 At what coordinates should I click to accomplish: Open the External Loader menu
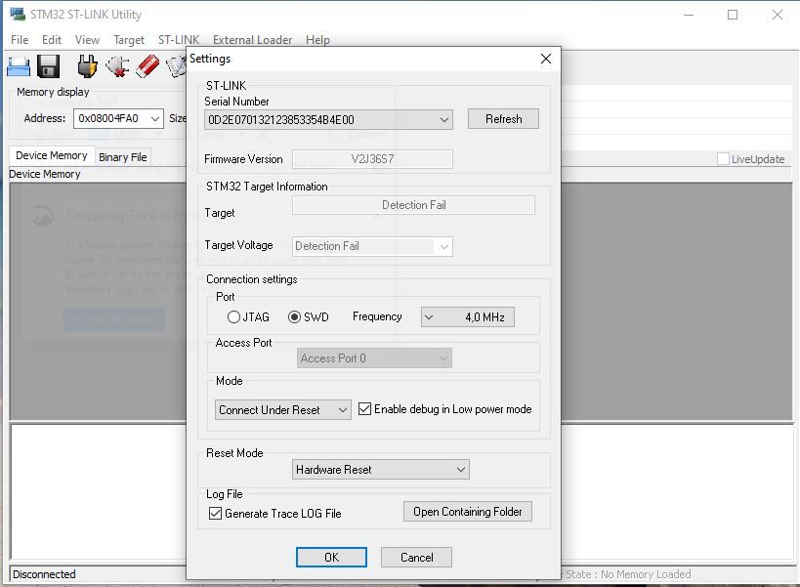pos(253,40)
